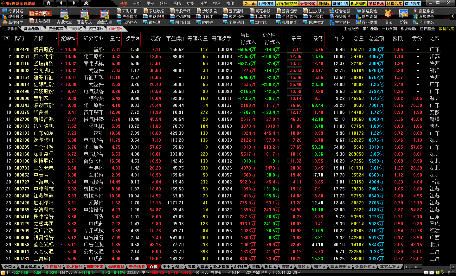Image resolution: width=456 pixels, height=276 pixels.
Task: Open 基本 menu
Action: [x=124, y=3]
